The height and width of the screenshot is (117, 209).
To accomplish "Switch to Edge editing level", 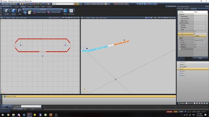I will coord(94,4).
